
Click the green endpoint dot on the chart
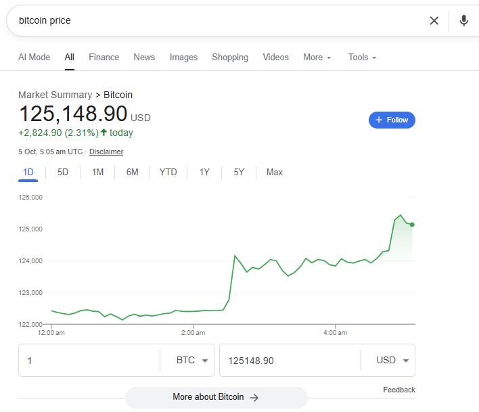412,225
